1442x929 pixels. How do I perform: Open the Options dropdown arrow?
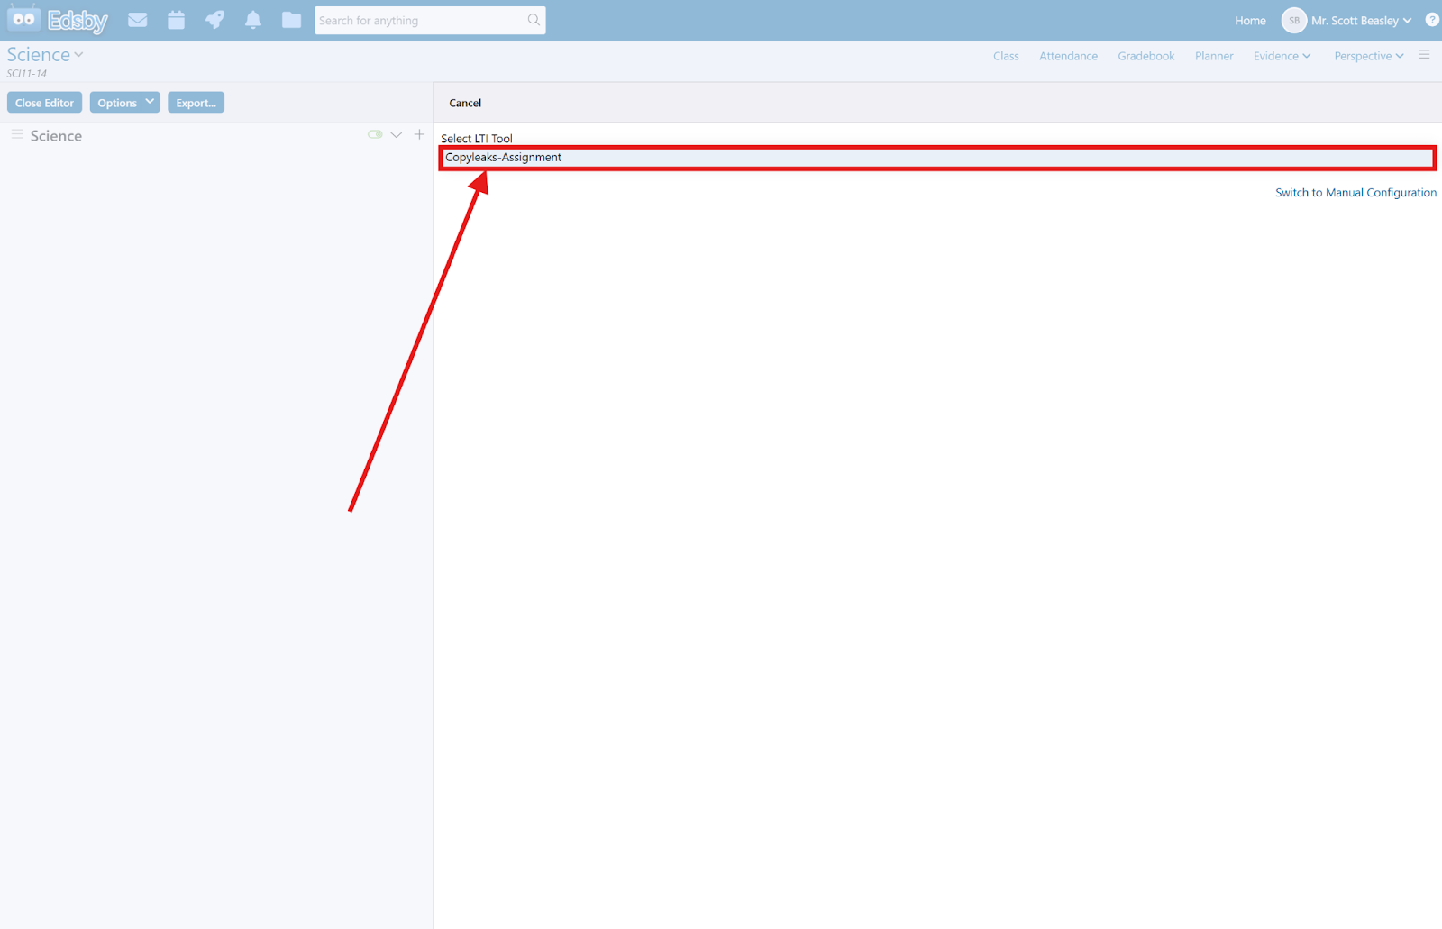click(x=151, y=102)
